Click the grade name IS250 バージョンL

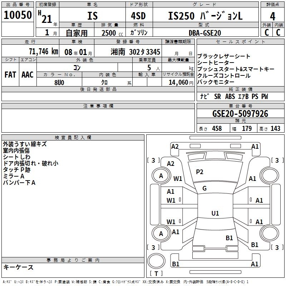205,16
